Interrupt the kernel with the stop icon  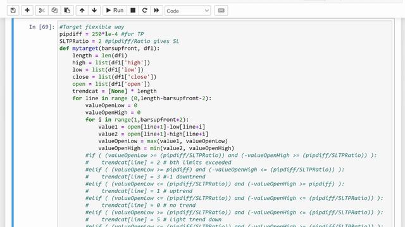click(133, 11)
